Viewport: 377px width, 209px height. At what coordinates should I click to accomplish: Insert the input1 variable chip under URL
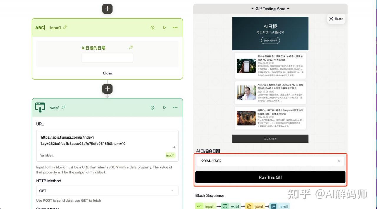[170, 155]
